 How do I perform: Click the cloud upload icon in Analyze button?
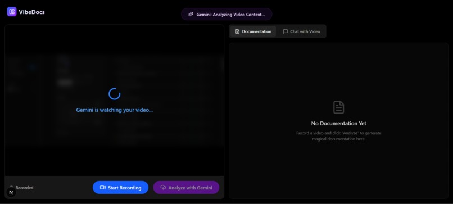click(163, 188)
